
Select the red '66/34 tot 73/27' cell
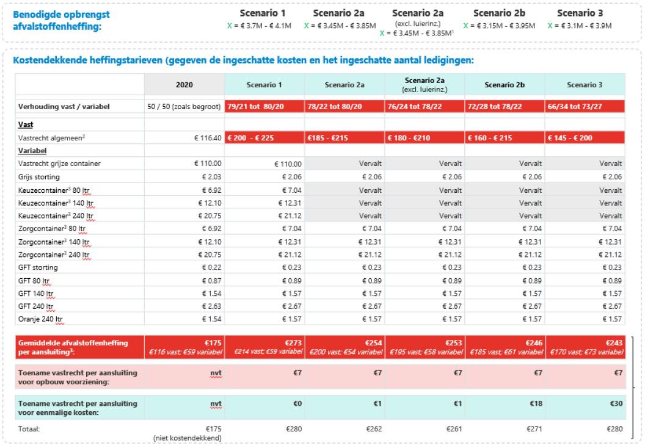tap(584, 107)
